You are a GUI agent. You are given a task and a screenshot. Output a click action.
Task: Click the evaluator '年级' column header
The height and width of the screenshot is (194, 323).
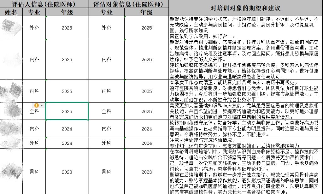(x=67, y=12)
